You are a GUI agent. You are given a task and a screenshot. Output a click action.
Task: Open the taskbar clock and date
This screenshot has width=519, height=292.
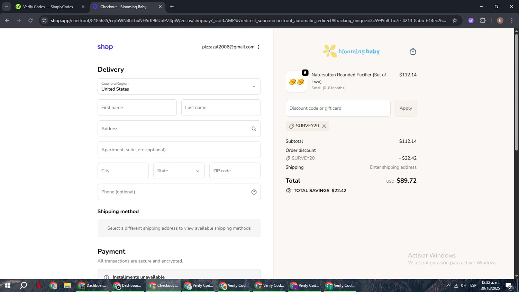[490, 285]
